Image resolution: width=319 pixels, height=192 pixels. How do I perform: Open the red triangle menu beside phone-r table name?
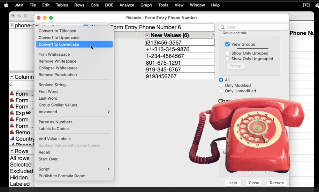click(x=12, y=25)
